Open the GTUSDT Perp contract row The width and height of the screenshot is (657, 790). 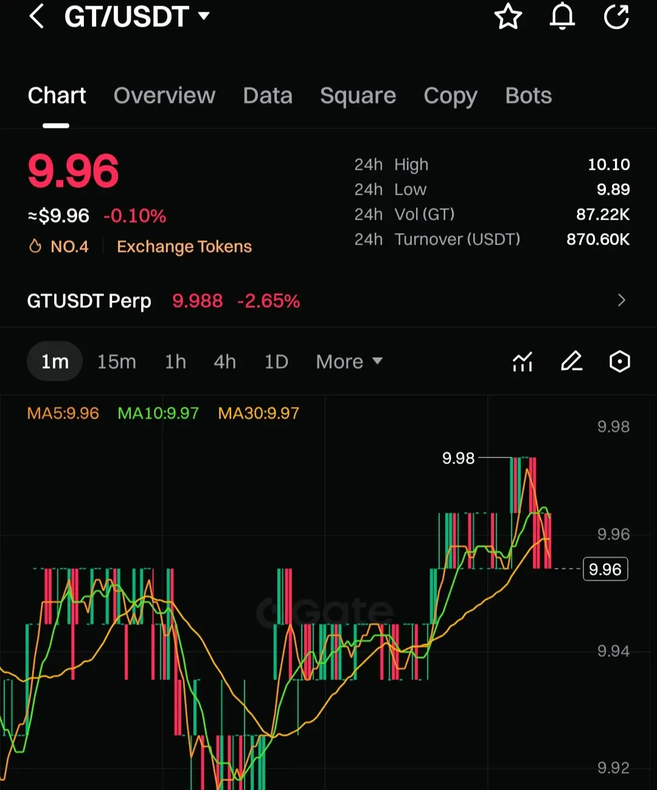[x=328, y=300]
